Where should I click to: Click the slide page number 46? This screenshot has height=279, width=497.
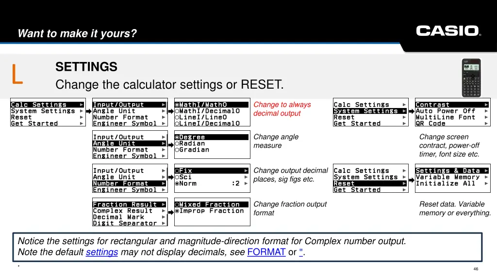pyautogui.click(x=476, y=269)
